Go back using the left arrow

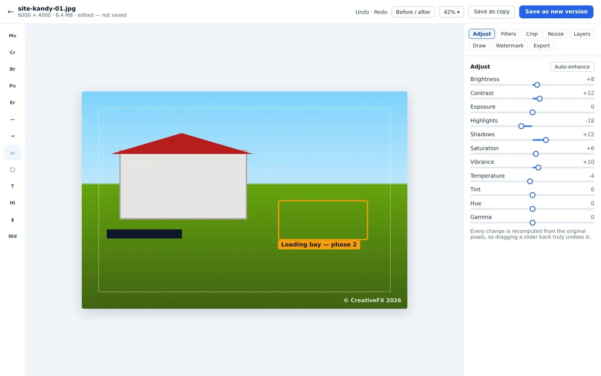tap(11, 12)
